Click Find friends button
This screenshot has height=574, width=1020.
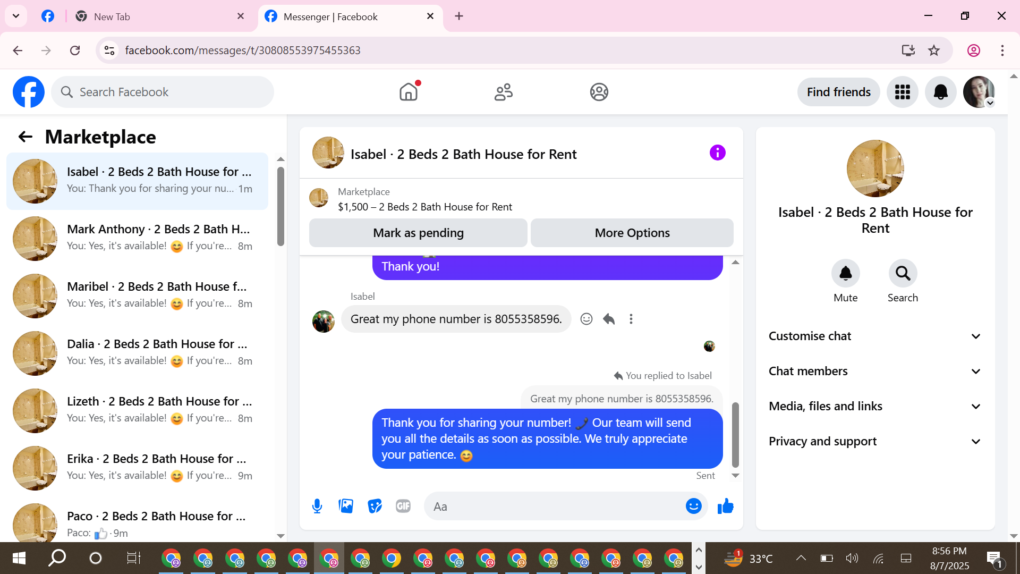838,92
